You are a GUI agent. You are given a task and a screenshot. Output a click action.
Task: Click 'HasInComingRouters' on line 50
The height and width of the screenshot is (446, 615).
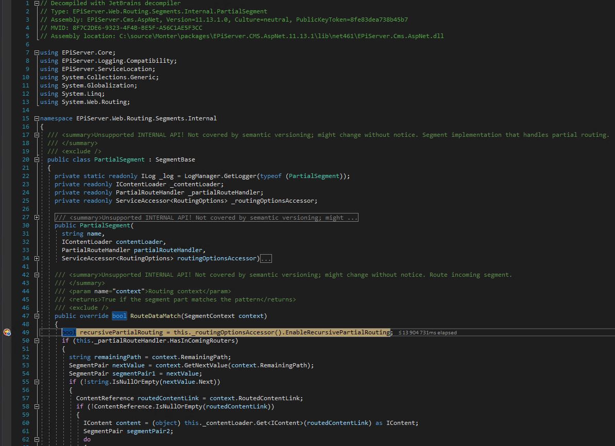(x=202, y=341)
